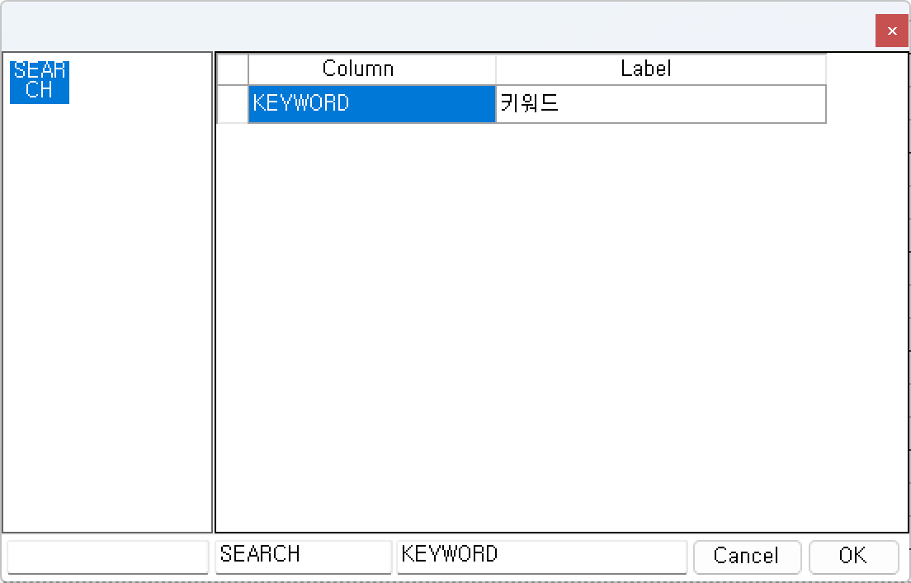
Task: Select the highlighted KEYWORD column cell
Action: (372, 104)
